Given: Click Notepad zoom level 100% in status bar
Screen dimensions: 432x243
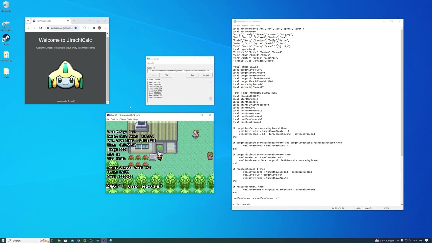Looking at the screenshot, I should click(358, 208).
